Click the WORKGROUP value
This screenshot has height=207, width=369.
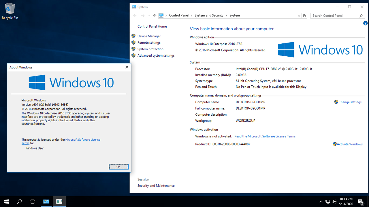coord(246,121)
